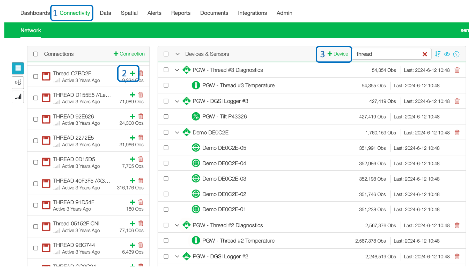The image size is (472, 269).
Task: Collapse the PGW - Thread #2 Diagnostics group
Action: click(x=177, y=225)
